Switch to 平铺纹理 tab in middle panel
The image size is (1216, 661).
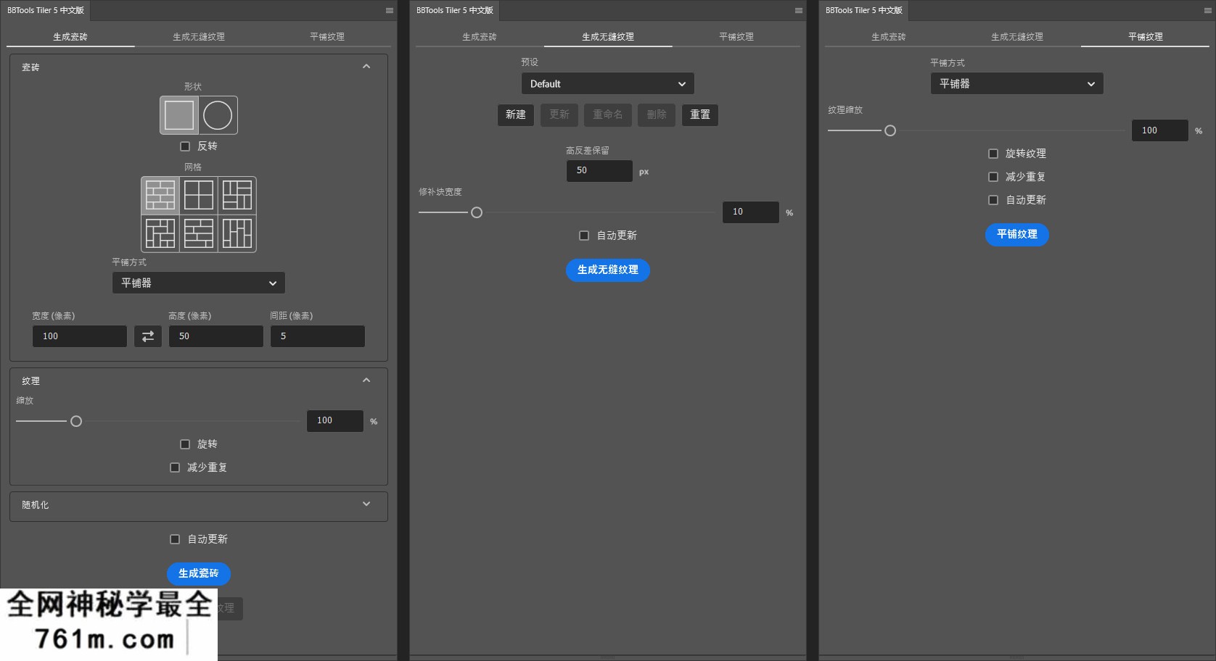pyautogui.click(x=736, y=37)
